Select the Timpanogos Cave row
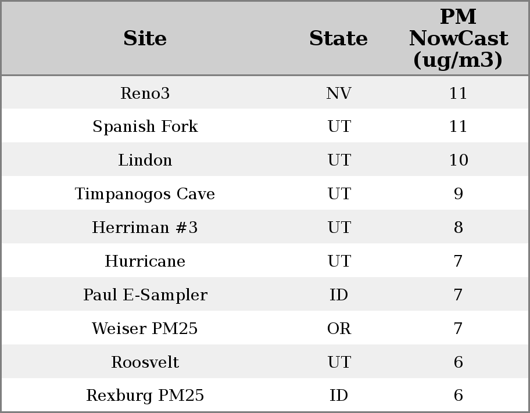 click(145, 194)
